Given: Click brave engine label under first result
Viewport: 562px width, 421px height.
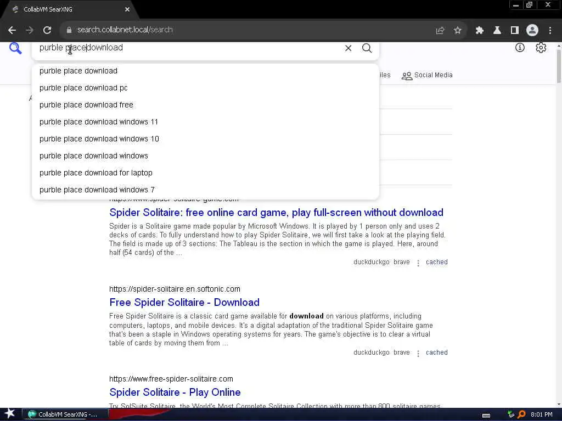Looking at the screenshot, I should coord(401,262).
